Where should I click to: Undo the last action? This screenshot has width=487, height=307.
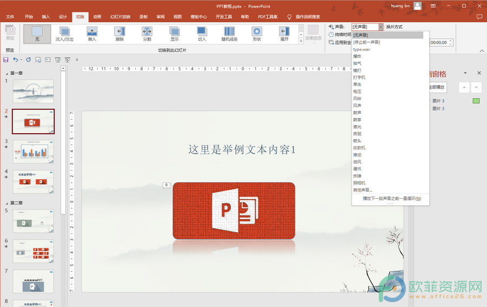click(x=15, y=60)
